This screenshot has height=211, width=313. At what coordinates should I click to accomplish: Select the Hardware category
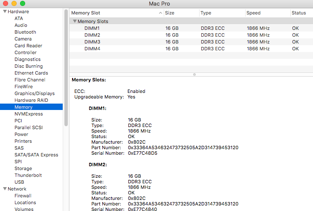18,12
